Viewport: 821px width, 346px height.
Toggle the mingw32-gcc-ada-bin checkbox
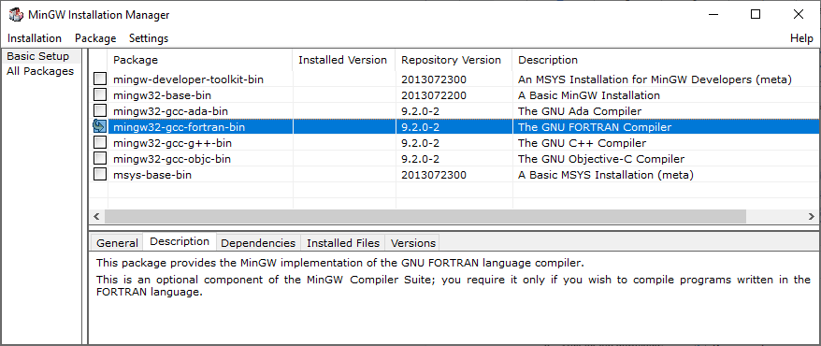point(99,110)
